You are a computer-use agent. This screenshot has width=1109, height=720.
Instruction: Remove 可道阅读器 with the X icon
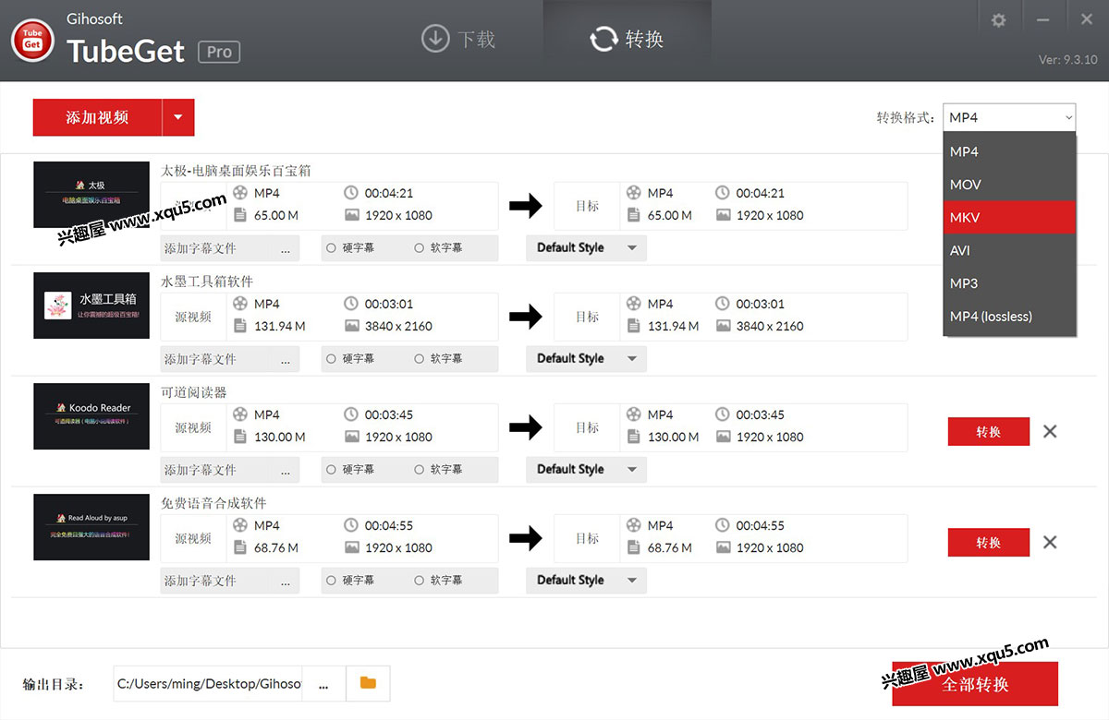coord(1050,431)
